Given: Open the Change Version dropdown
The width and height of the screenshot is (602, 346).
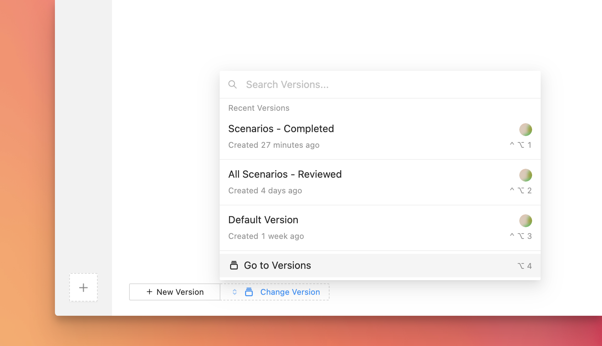Looking at the screenshot, I should (290, 292).
